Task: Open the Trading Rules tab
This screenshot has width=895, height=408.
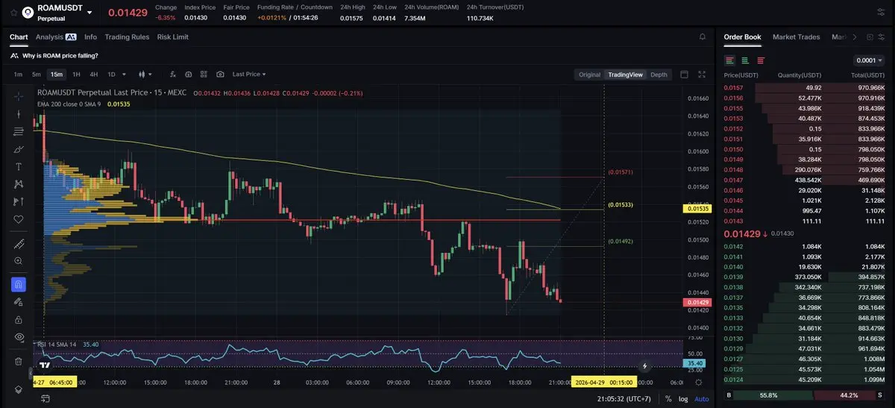Action: [x=127, y=37]
